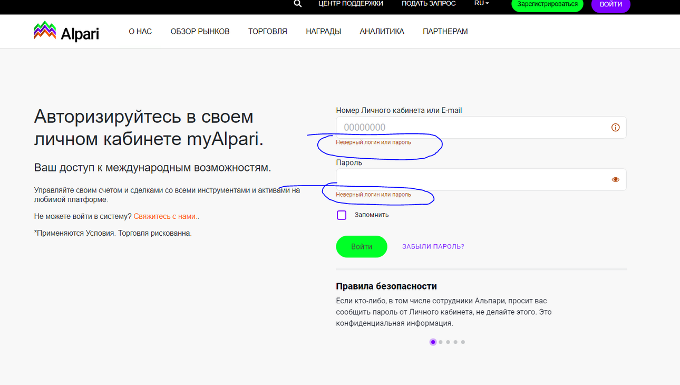This screenshot has width=680, height=385.
Task: Open the ПАРТНЕРАМ menu
Action: (445, 32)
